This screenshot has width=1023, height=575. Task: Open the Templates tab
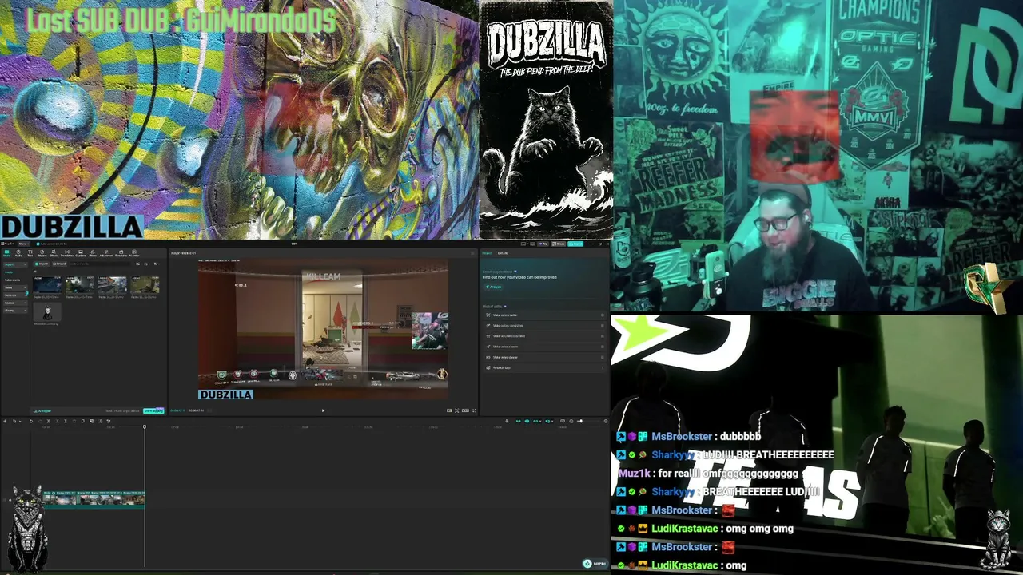(121, 253)
